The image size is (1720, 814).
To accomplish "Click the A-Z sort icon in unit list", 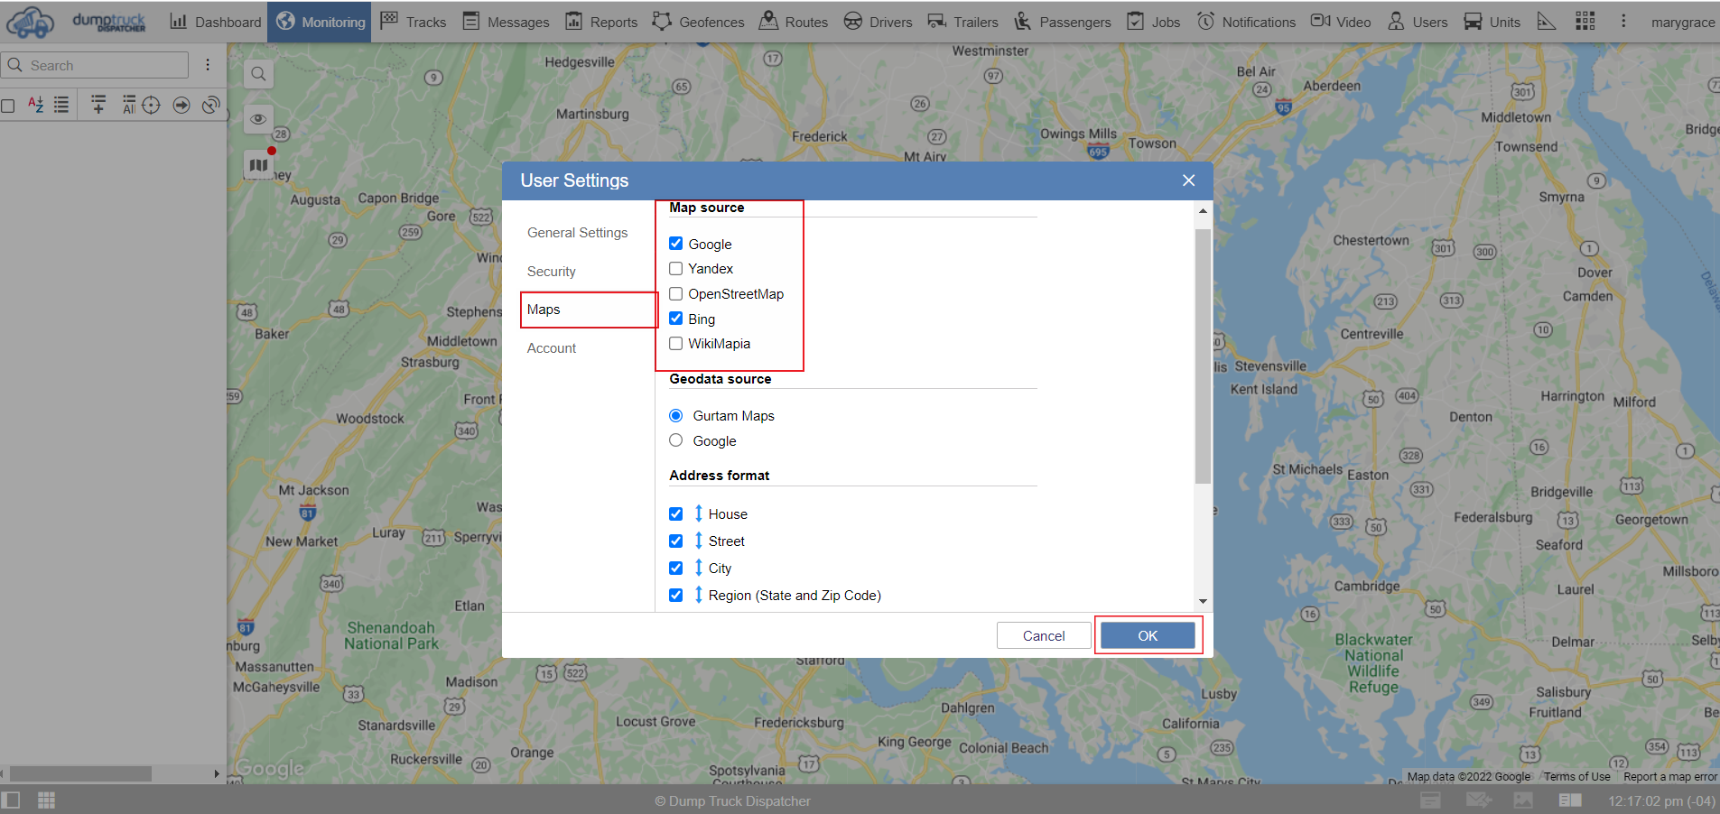I will [35, 105].
